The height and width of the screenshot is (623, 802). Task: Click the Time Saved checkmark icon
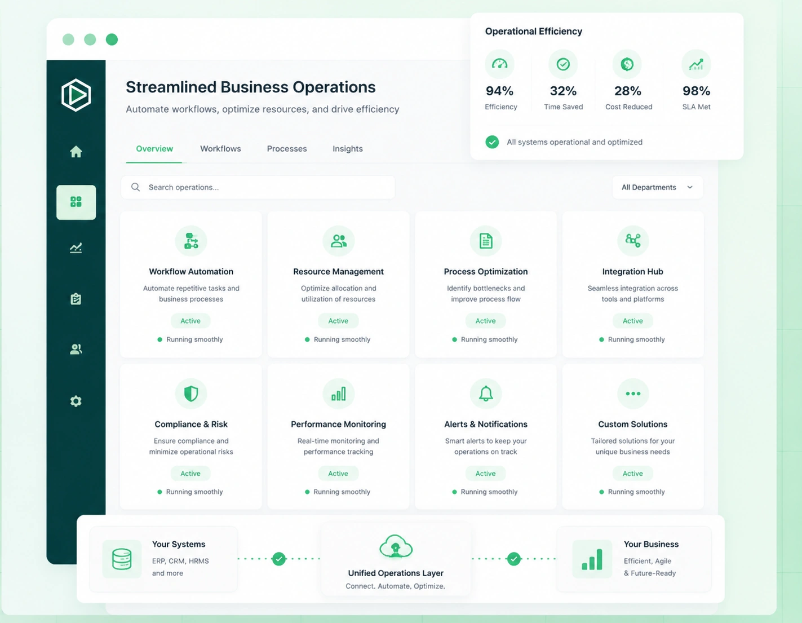pyautogui.click(x=563, y=64)
